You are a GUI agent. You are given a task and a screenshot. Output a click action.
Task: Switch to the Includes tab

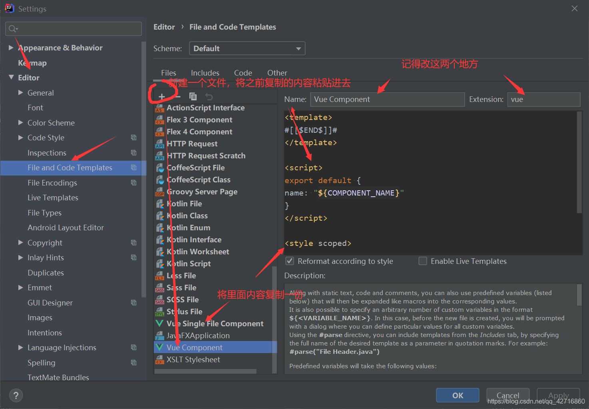[x=205, y=73]
